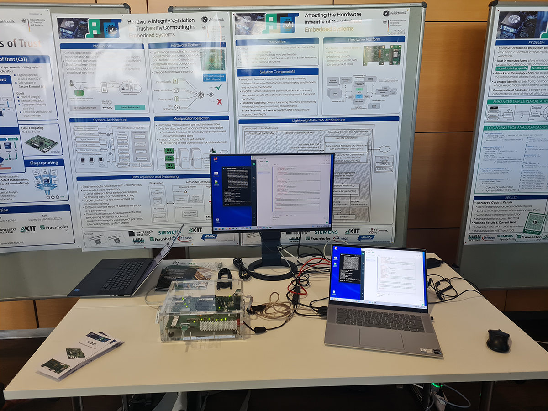Screen dimensions: 548x411
Task: Click the green logo icon atop the laptop's app sidebar
Action: (363, 253)
